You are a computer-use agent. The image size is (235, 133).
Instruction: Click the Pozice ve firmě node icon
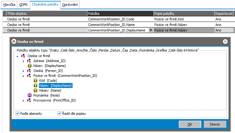[x=29, y=76]
